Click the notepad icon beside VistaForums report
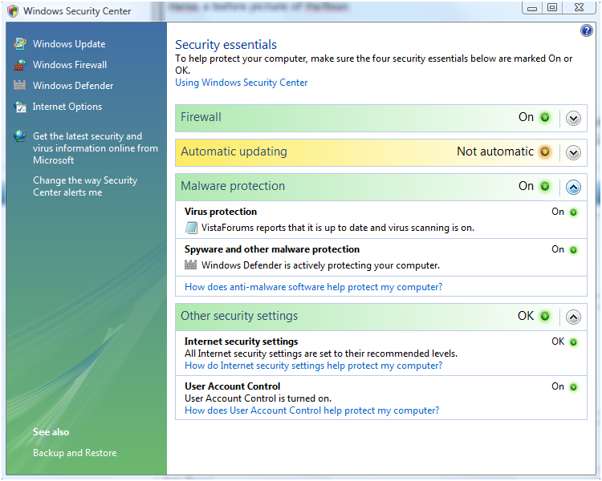 coord(191,228)
